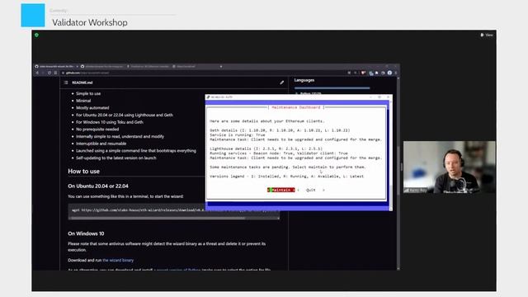Select Maintain in the Maintenance Dashboard
Image resolution: width=528 pixels, height=297 pixels.
pyautogui.click(x=281, y=190)
